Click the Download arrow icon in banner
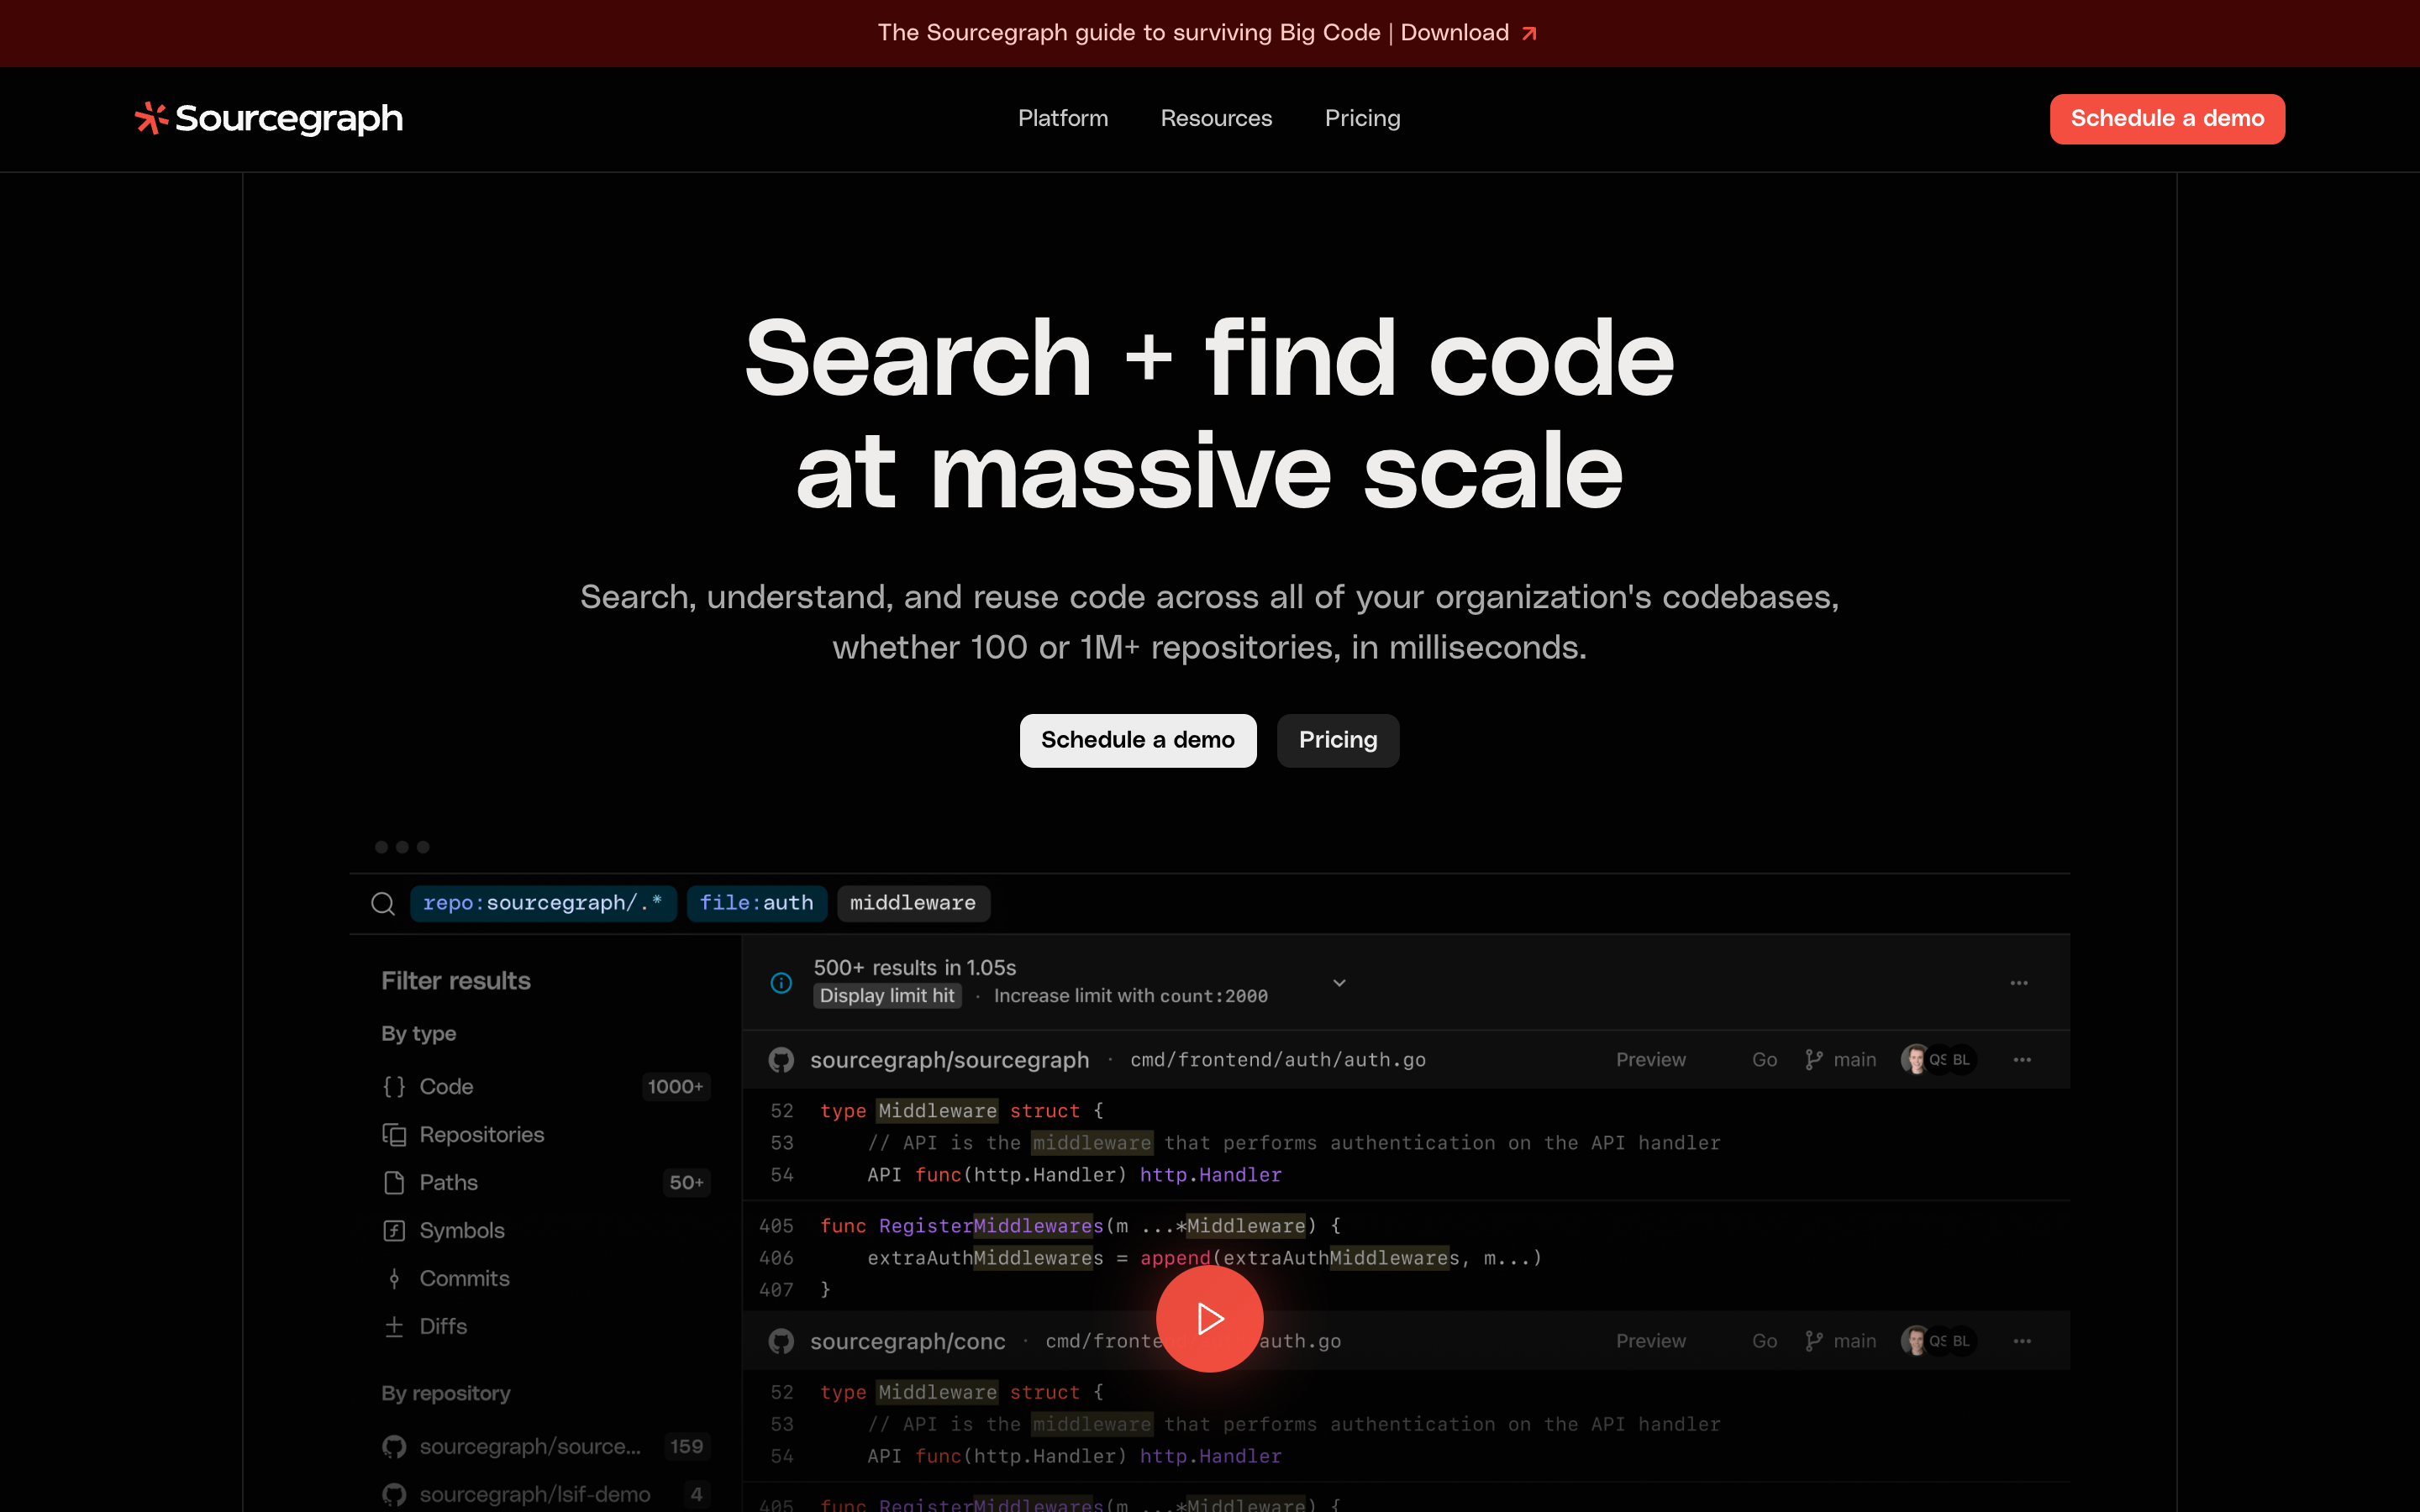Image resolution: width=2420 pixels, height=1512 pixels. 1529,34
